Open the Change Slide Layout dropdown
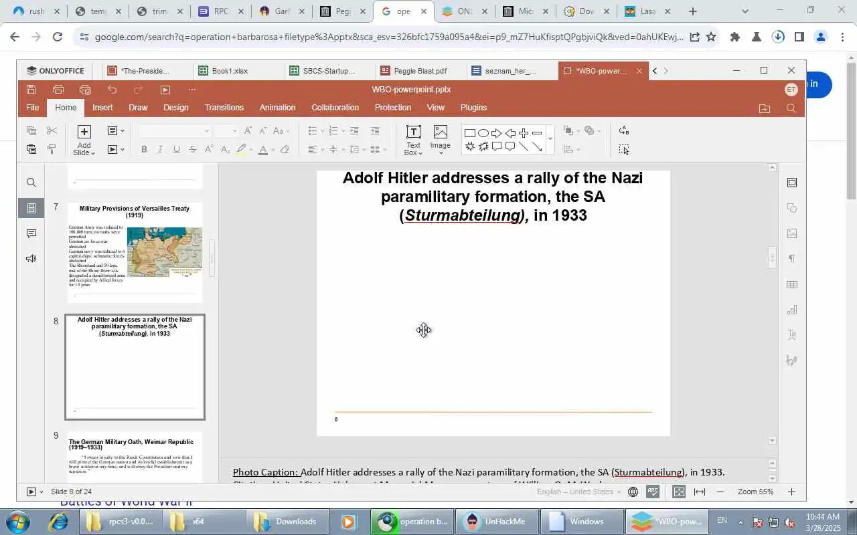The height and width of the screenshot is (535, 857). point(116,131)
